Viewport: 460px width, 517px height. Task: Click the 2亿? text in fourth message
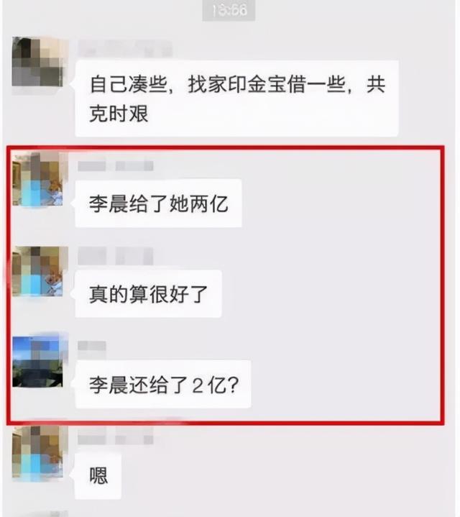(215, 385)
